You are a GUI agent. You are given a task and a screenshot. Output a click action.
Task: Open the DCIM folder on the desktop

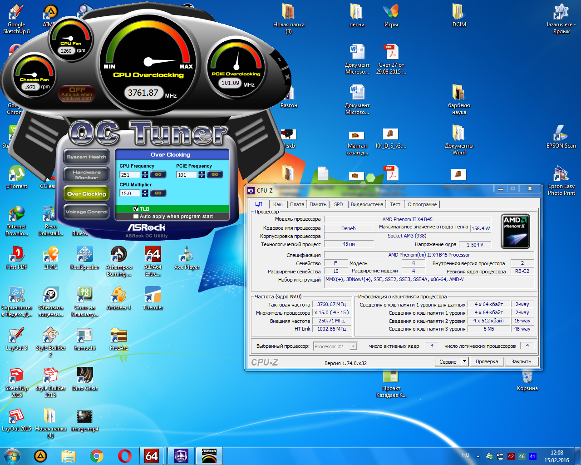(x=459, y=15)
